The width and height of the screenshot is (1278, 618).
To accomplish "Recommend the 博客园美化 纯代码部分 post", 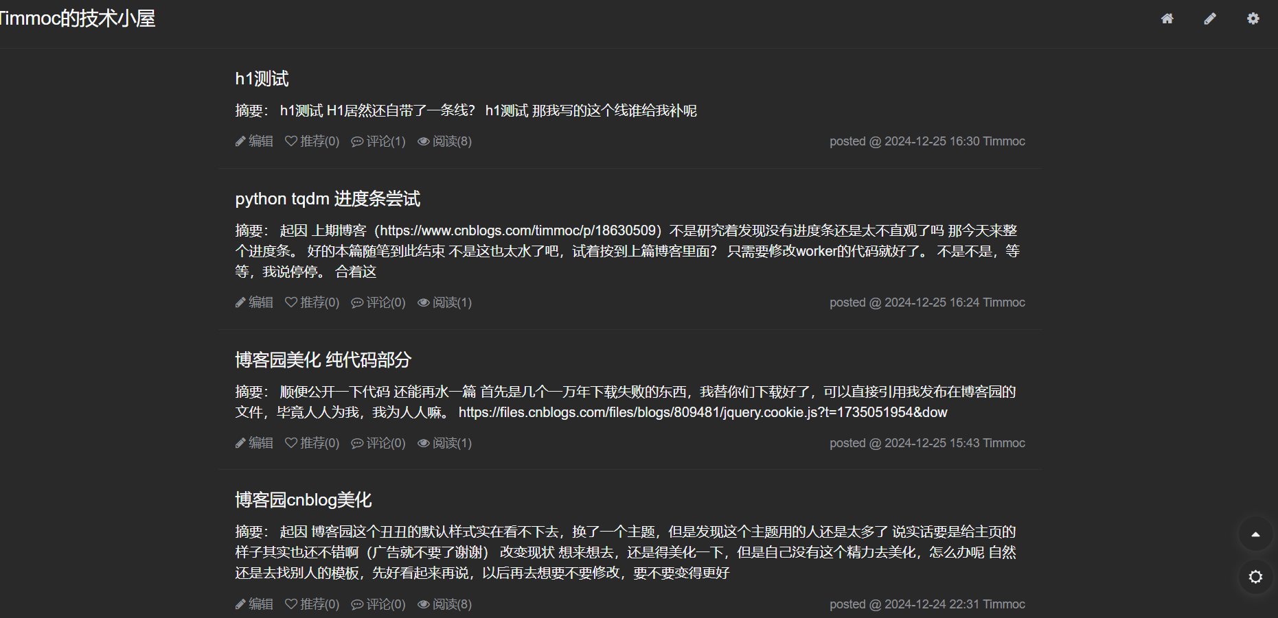I will [312, 443].
